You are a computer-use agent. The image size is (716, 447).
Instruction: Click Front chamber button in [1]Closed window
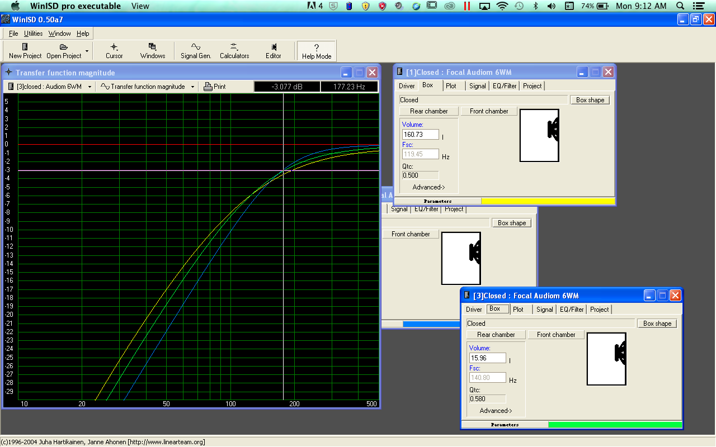click(x=489, y=111)
